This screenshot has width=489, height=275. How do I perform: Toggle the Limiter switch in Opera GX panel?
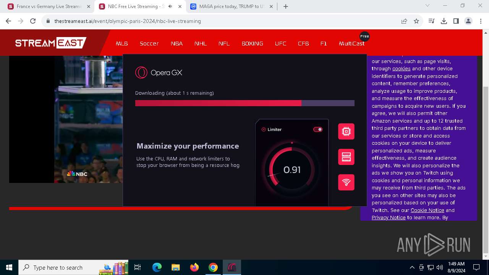pyautogui.click(x=318, y=129)
